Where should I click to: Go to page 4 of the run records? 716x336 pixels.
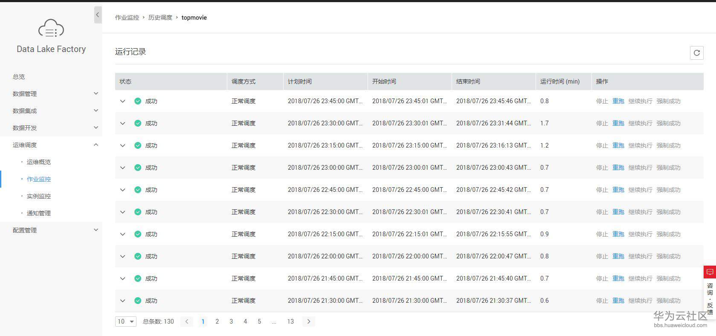[245, 322]
